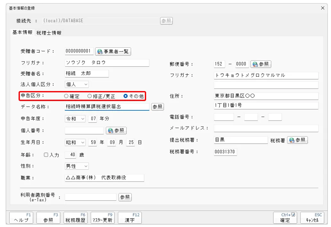Open the 令和 era dropdown for 申告年度
The height and width of the screenshot is (227, 331).
click(75, 119)
